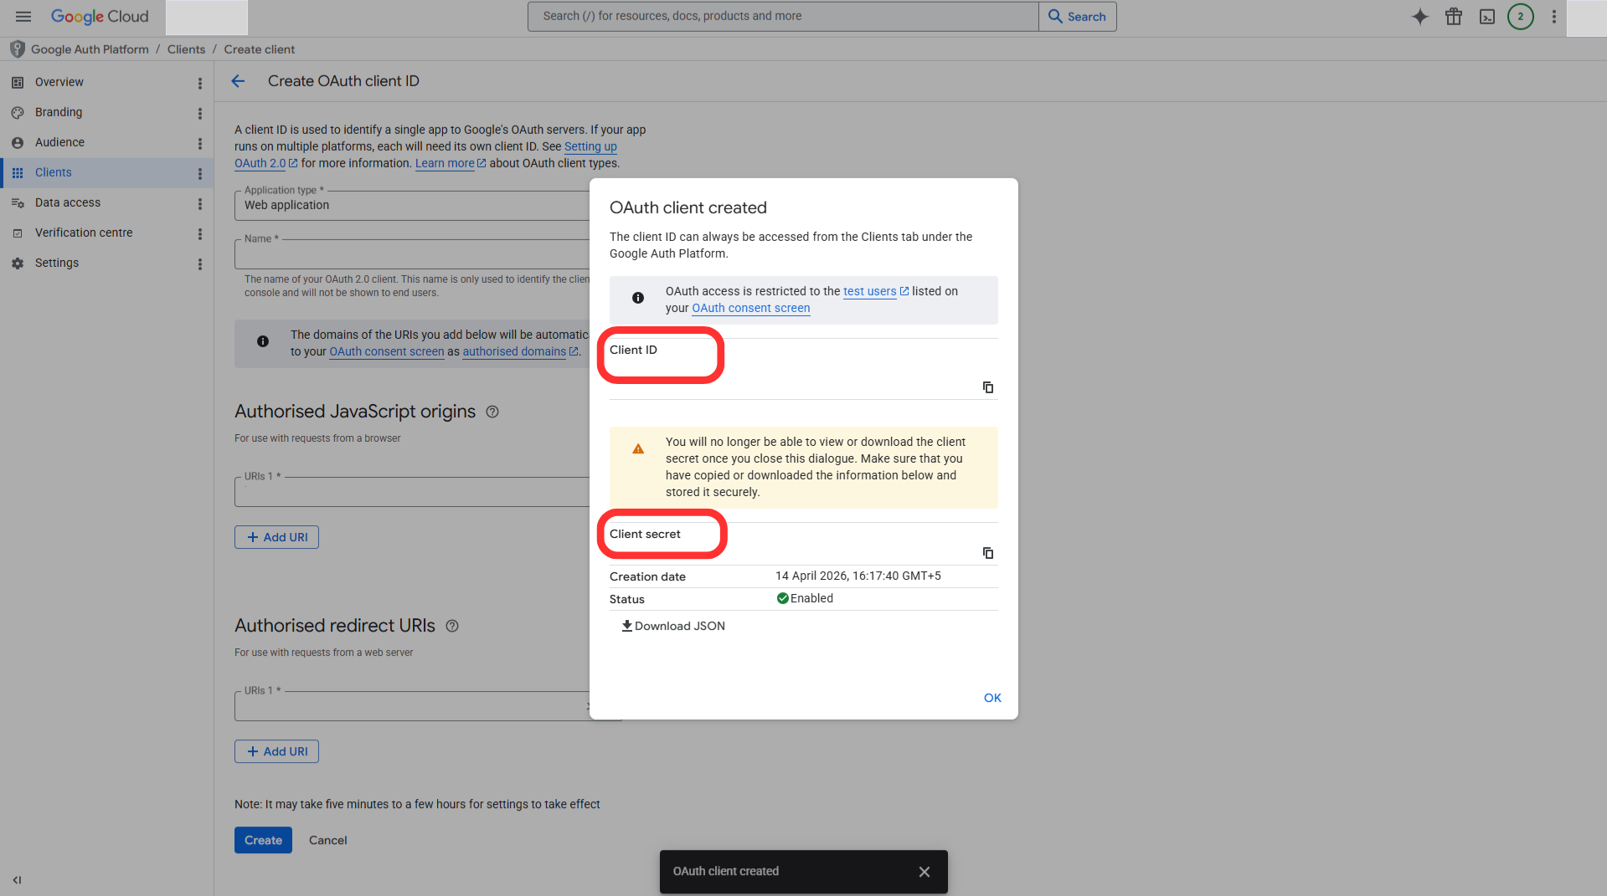Close the 'OAuth client created' toast notification
The image size is (1607, 896).
pos(925,872)
